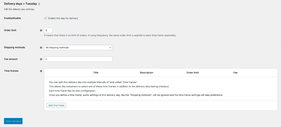Click the Delivery days > Tuesday heading
Viewport: 281px width, 127px height.
tap(20, 4)
